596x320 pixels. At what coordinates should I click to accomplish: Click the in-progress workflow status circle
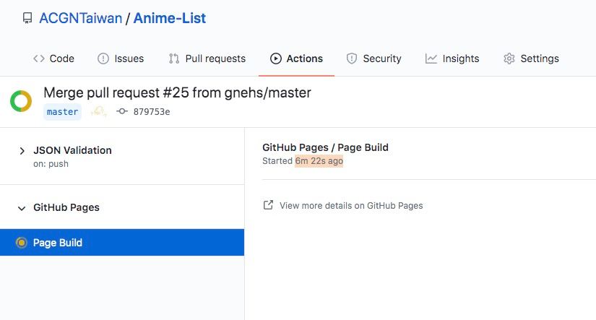pyautogui.click(x=21, y=101)
